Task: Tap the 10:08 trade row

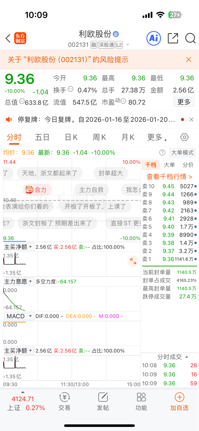Action: pyautogui.click(x=169, y=365)
